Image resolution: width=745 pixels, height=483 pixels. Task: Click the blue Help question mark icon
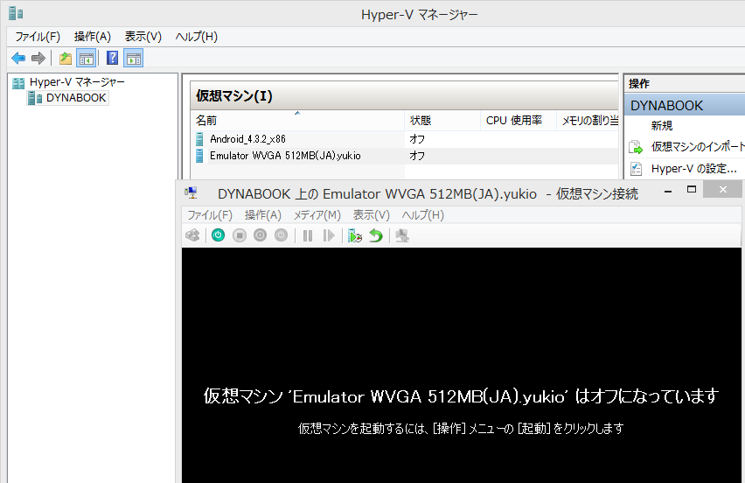[x=112, y=59]
